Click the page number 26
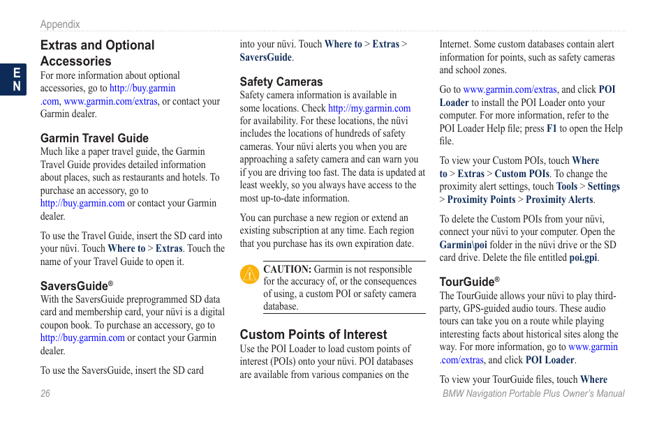Image resolution: width=666 pixels, height=424 pixels. (45, 393)
